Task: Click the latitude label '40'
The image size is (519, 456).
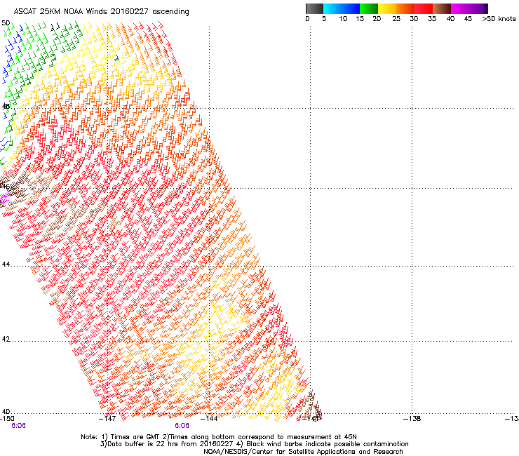Action: click(6, 412)
